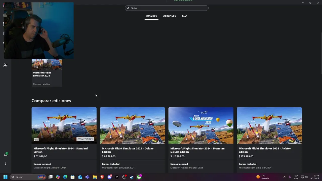The width and height of the screenshot is (322, 181).
Task: Open Premium Deluxe Edition title link
Action: pos(197,150)
